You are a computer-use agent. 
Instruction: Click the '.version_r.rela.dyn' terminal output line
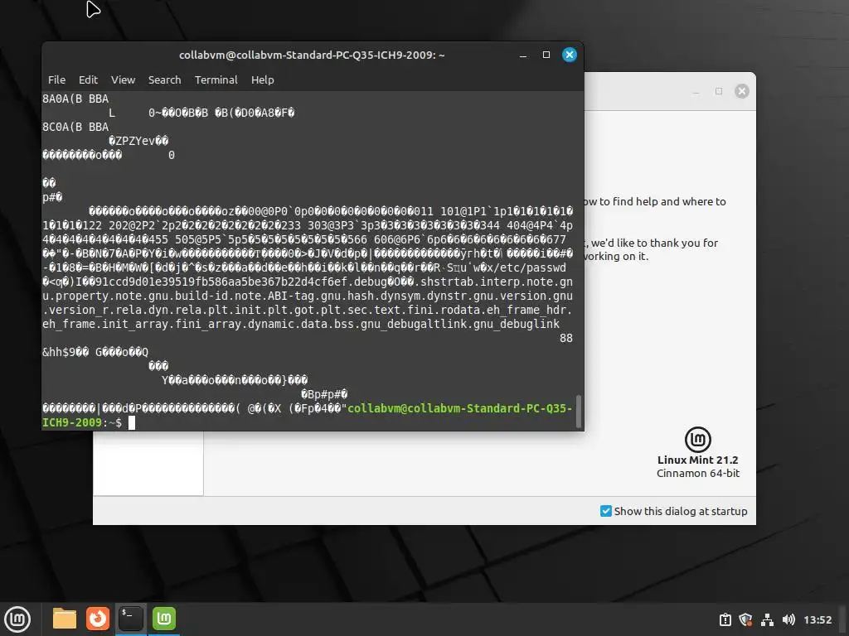coord(308,310)
